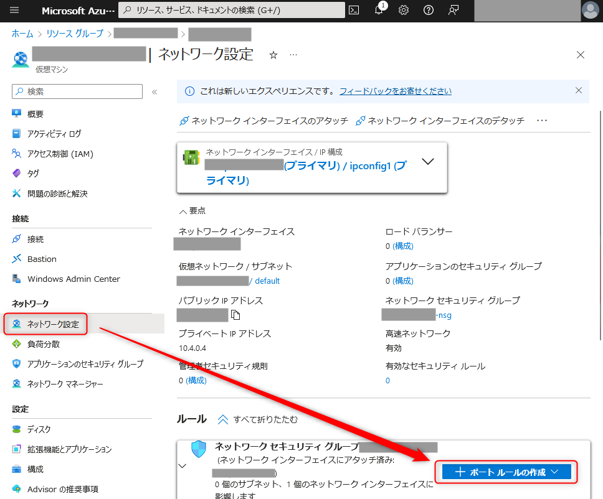Open Windows Admin Center menu item
This screenshot has width=603, height=499.
(66, 279)
